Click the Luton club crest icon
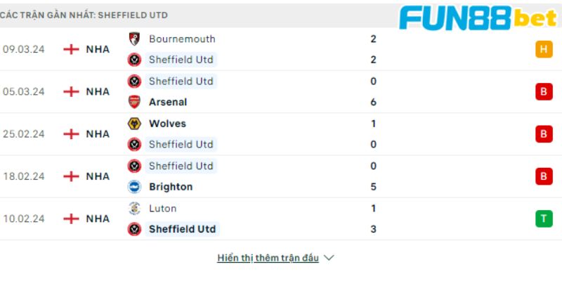Screen dimensions: 562x281 [x=134, y=208]
